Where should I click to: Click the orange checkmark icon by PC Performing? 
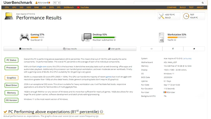[5, 111]
